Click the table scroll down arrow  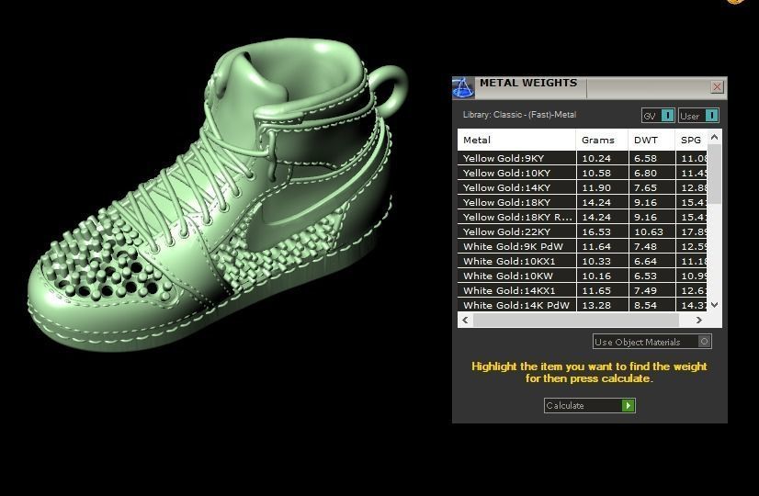(x=715, y=305)
